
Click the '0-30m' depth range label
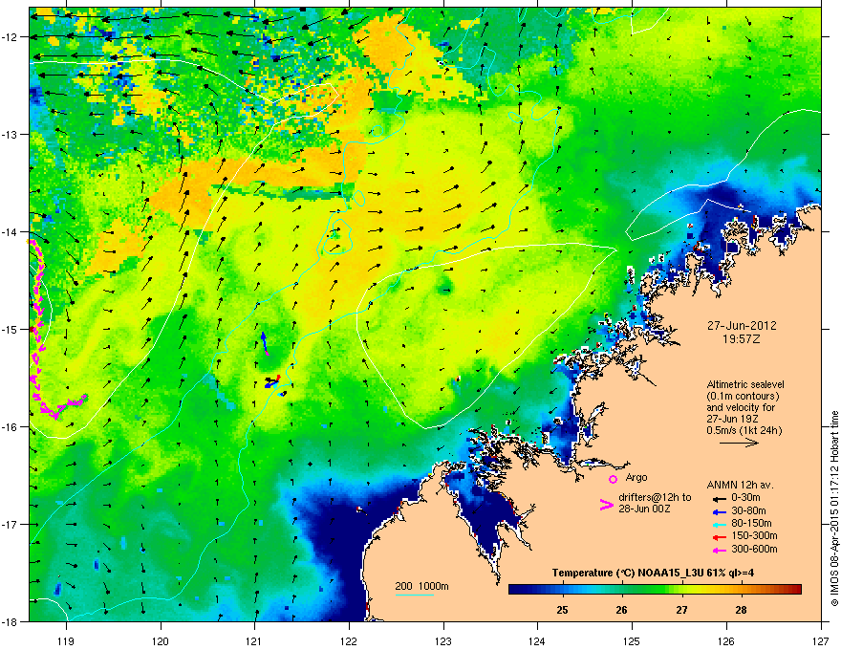click(745, 498)
